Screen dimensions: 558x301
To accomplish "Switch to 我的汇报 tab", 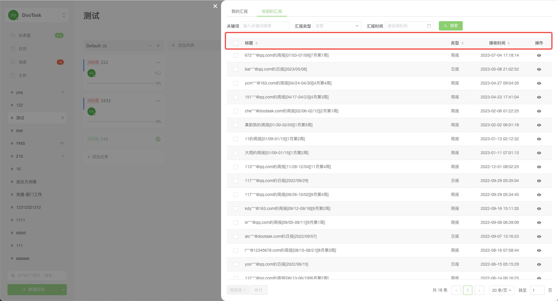I will coord(239,11).
